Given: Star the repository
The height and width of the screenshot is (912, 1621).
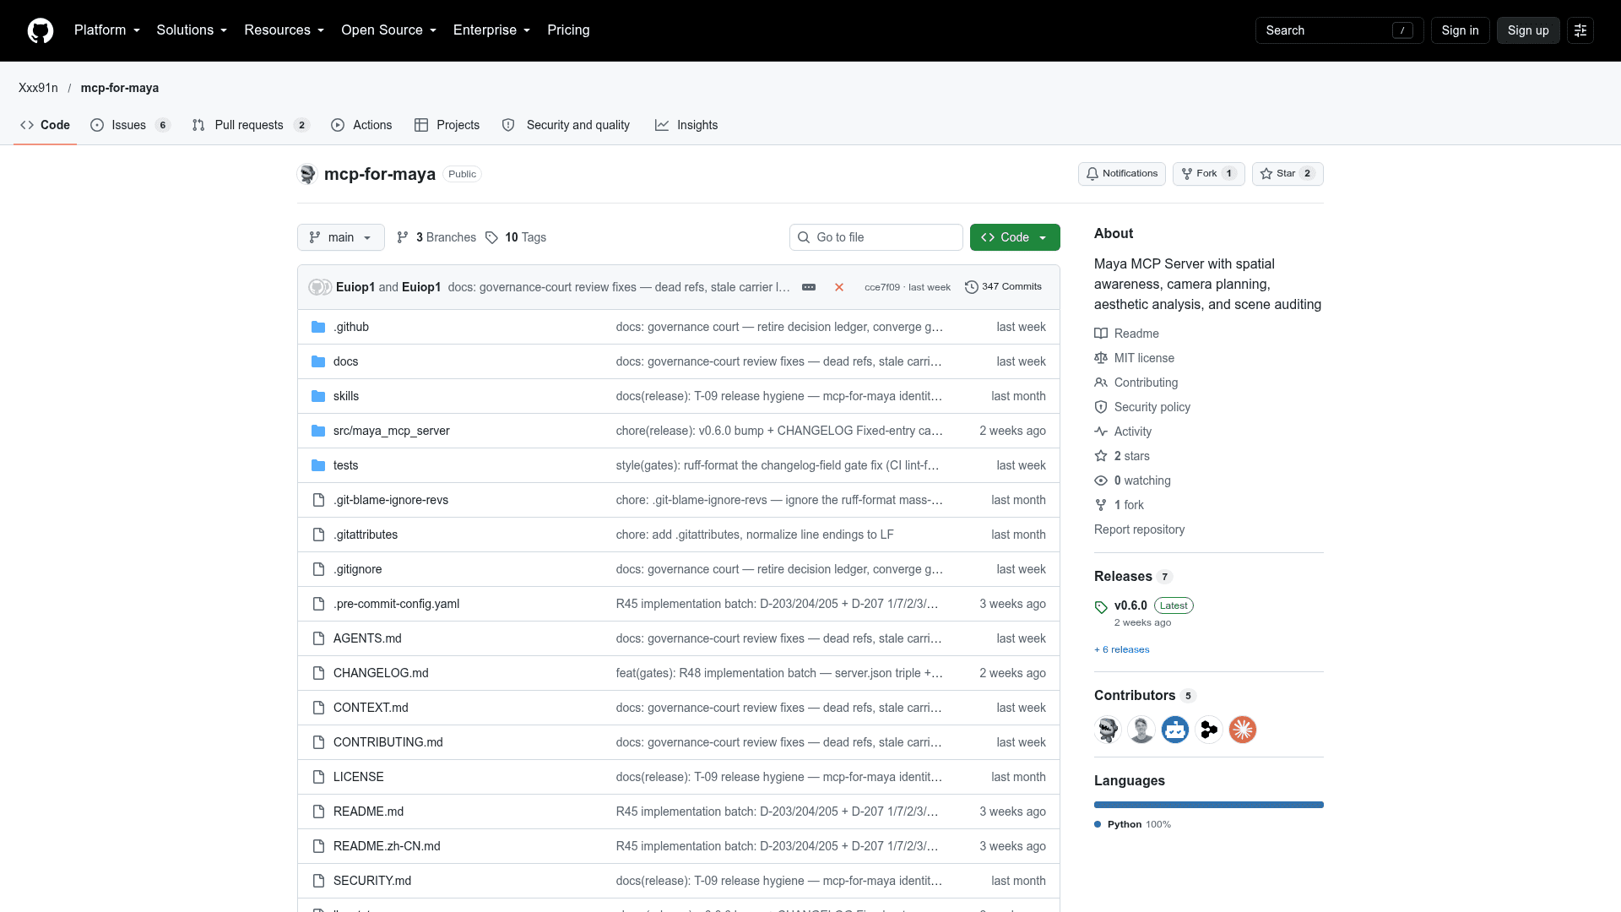Looking at the screenshot, I should (1288, 174).
